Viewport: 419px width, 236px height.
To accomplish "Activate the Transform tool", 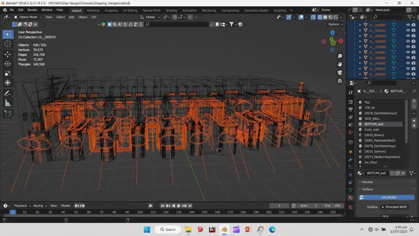I will click(x=8, y=83).
